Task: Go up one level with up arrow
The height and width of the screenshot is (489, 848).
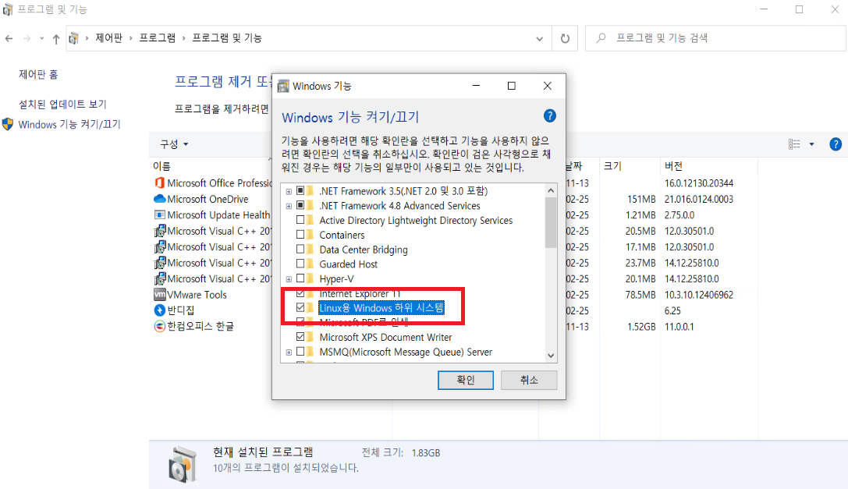Action: click(55, 38)
